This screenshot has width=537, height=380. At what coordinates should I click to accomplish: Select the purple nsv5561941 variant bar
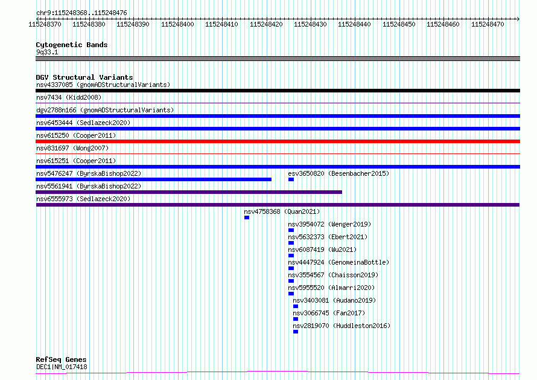tap(189, 192)
